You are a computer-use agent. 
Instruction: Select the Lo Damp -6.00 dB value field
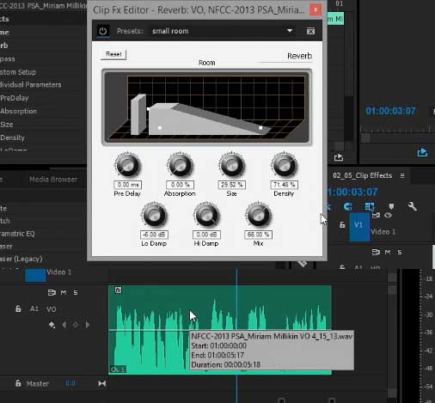click(154, 235)
